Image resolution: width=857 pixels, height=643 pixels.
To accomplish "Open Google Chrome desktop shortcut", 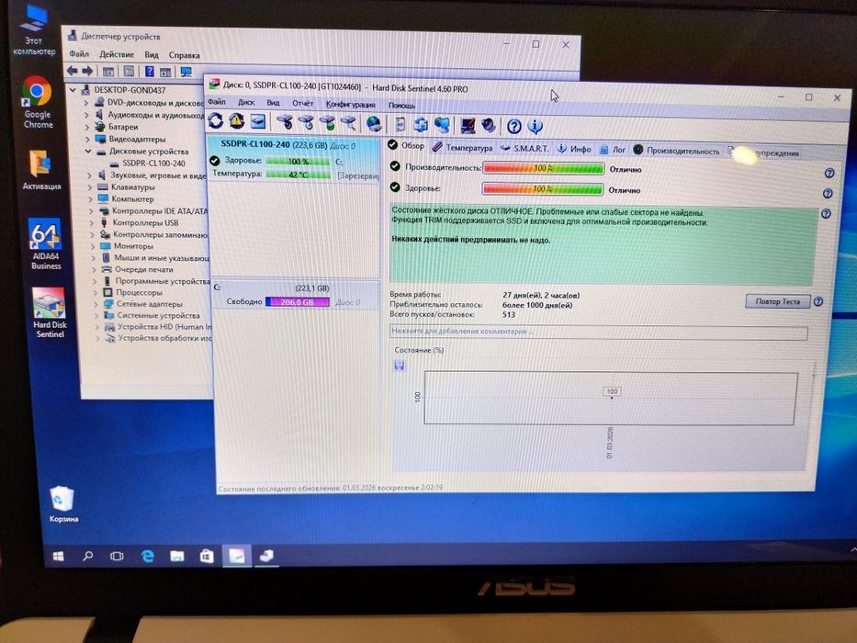I will click(38, 102).
